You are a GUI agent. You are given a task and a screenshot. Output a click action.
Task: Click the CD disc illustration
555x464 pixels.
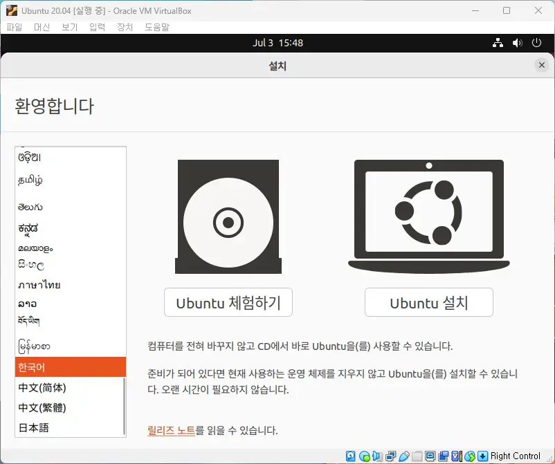[x=228, y=216]
